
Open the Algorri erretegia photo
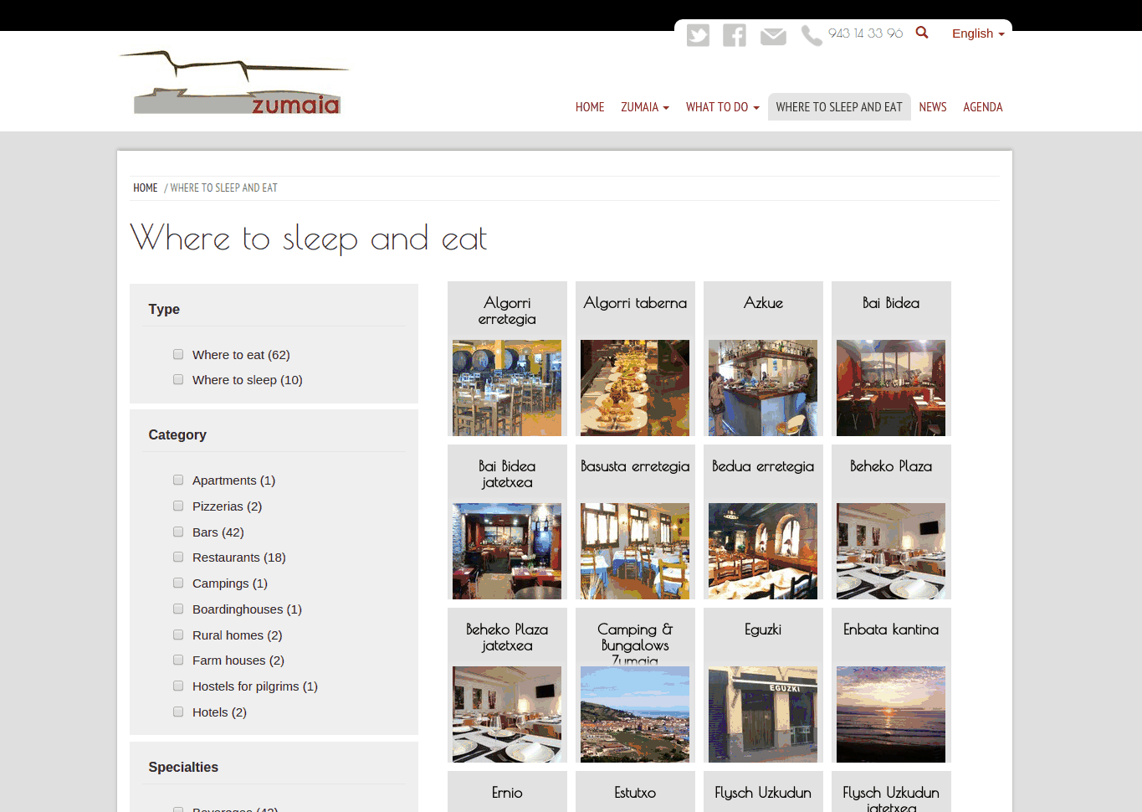[x=507, y=388]
